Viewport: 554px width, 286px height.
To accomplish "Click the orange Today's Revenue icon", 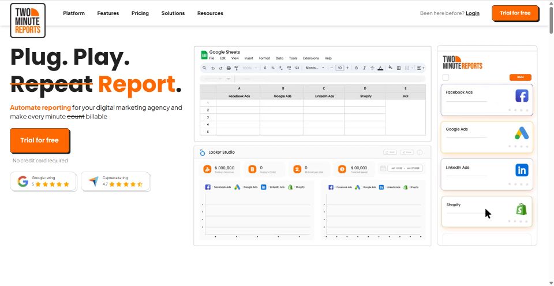I will 207,169.
